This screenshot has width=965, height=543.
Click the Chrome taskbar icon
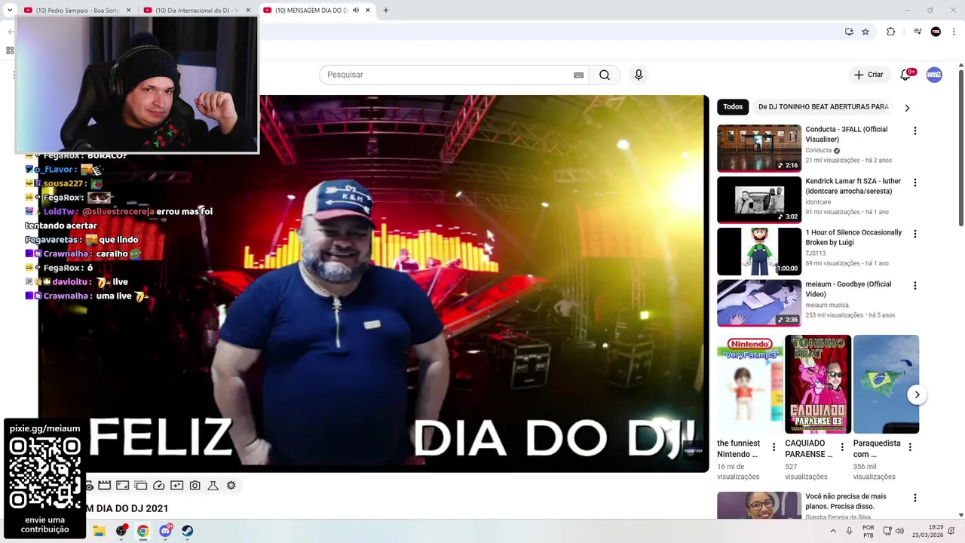point(143,531)
